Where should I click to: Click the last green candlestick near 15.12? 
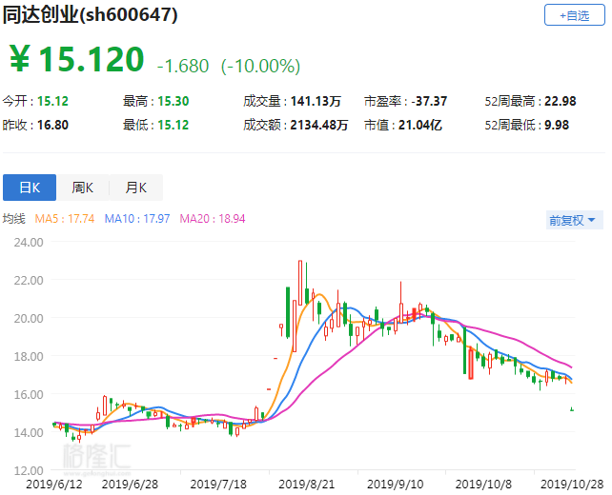click(x=572, y=409)
